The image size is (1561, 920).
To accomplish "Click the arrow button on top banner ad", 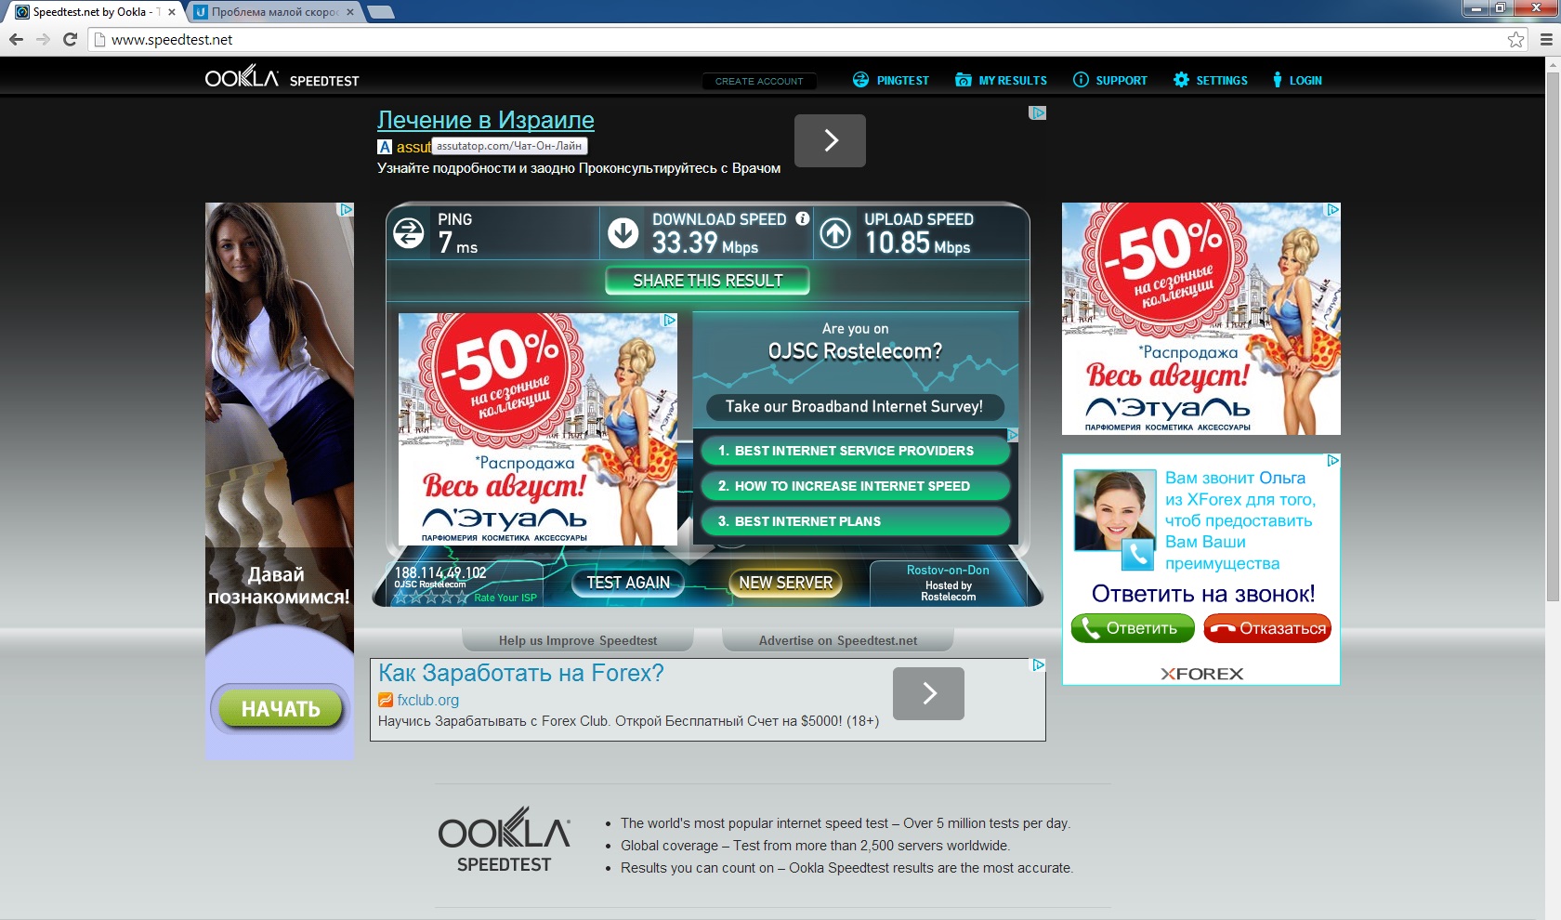I will click(x=830, y=140).
